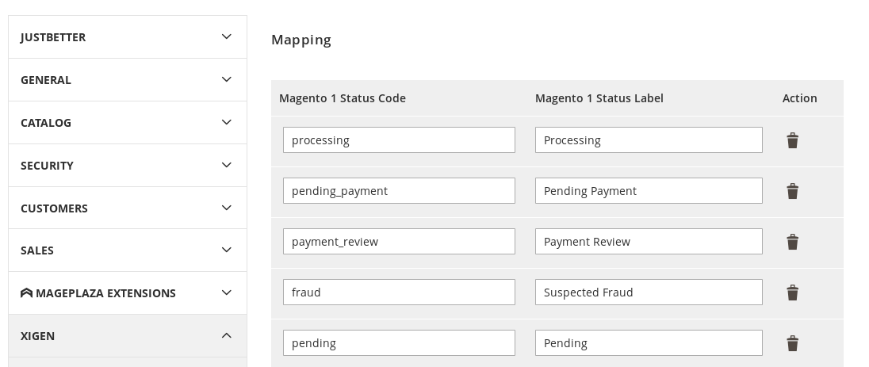869x367 pixels.
Task: Focus the payment_review status code input
Action: [399, 242]
